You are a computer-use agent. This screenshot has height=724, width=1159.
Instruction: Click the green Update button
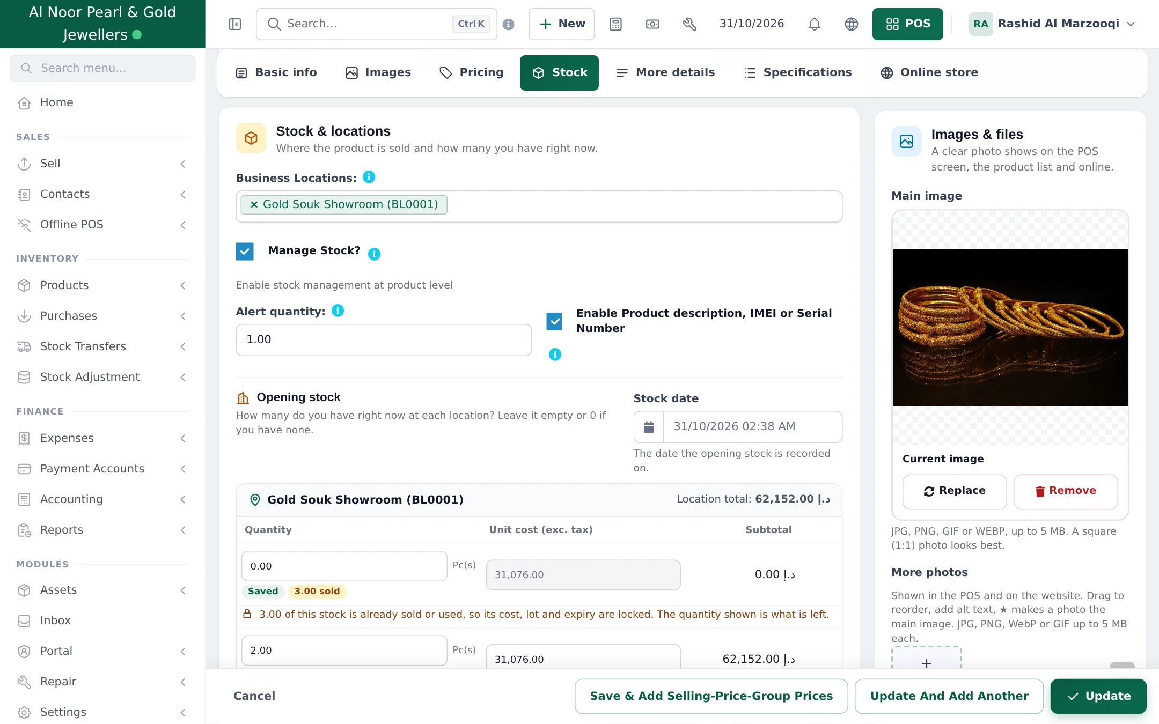[1098, 696]
